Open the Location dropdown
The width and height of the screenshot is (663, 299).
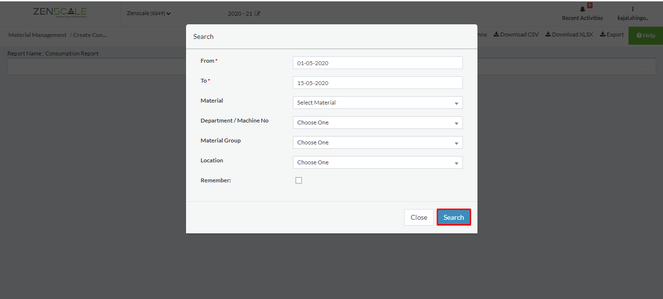click(378, 162)
